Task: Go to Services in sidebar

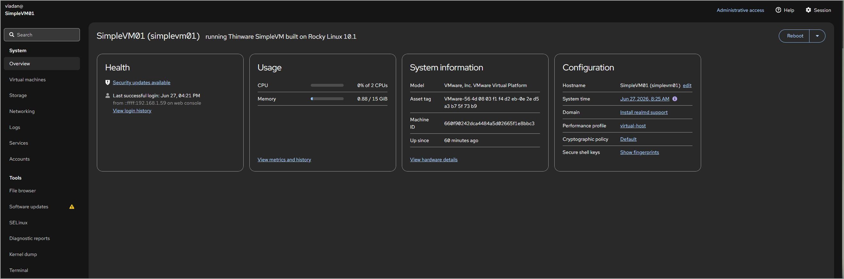Action: tap(42, 143)
